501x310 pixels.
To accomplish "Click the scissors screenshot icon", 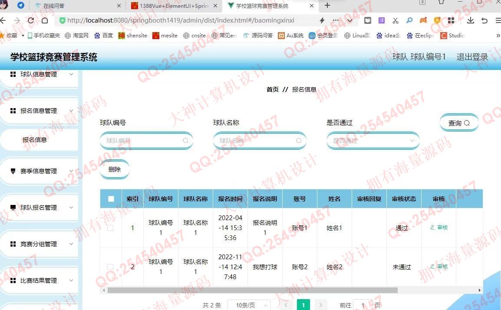I will (396, 20).
